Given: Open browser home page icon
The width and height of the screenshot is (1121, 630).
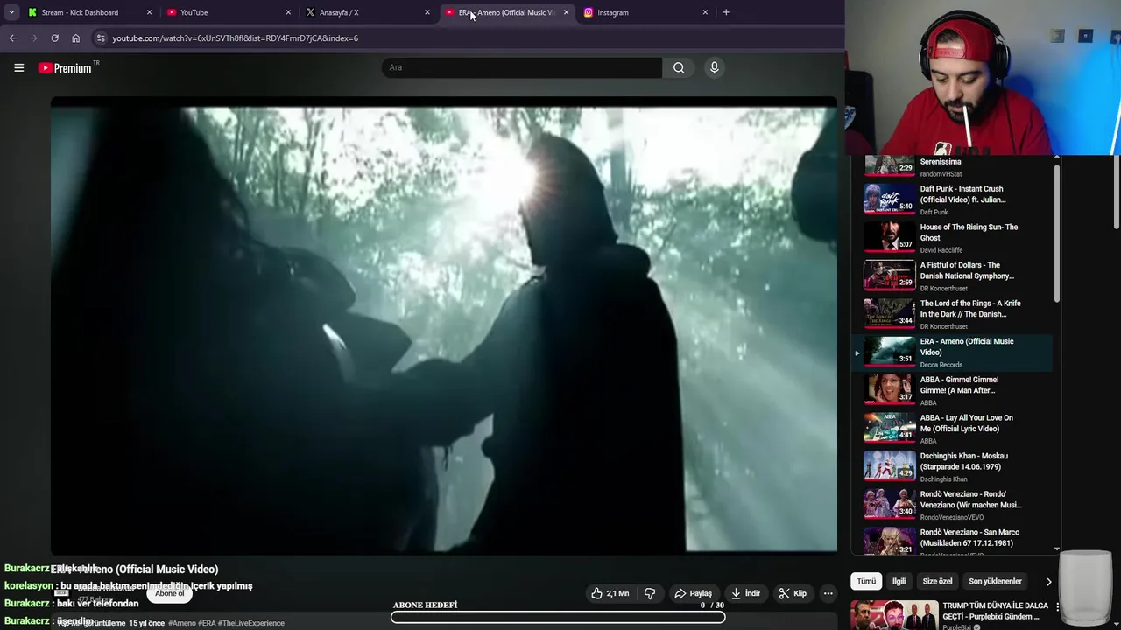Looking at the screenshot, I should coord(75,38).
